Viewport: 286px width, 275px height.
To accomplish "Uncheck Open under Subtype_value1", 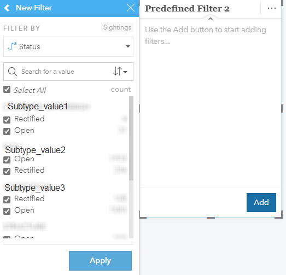I will pyautogui.click(x=7, y=131).
